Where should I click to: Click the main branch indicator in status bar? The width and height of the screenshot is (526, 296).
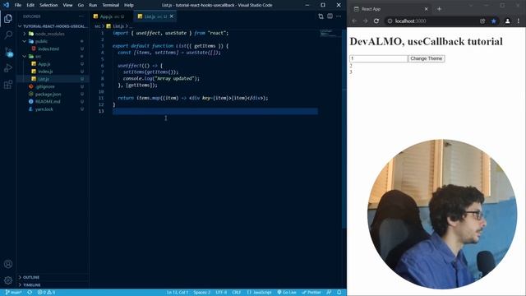(x=13, y=293)
